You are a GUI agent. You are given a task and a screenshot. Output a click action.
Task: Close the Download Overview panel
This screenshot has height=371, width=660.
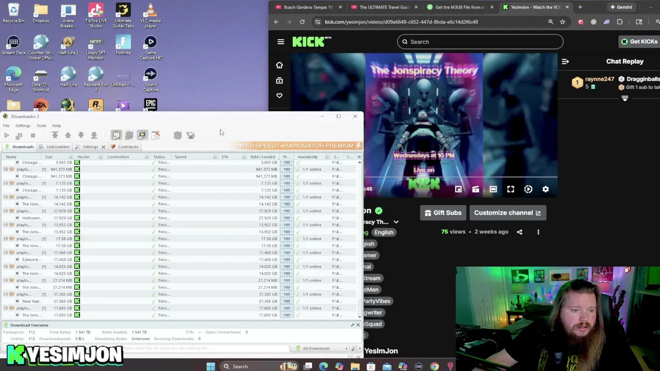[x=358, y=325]
